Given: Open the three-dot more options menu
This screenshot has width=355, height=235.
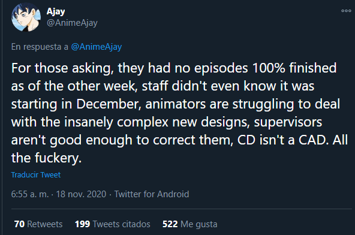Looking at the screenshot, I should click(346, 11).
